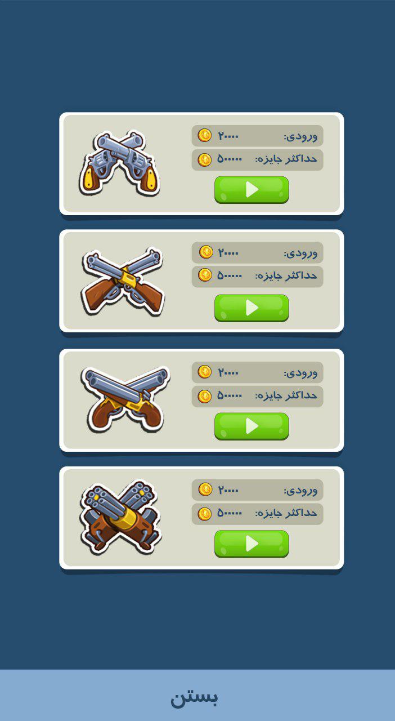Screen dimensions: 395x721
Task: Click the max prize coin in revolvers card
Action: click(x=205, y=159)
